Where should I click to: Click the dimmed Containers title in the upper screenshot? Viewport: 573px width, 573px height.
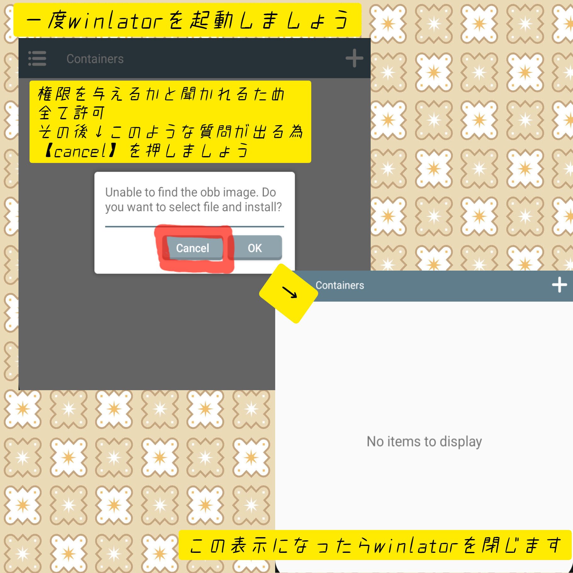point(95,59)
